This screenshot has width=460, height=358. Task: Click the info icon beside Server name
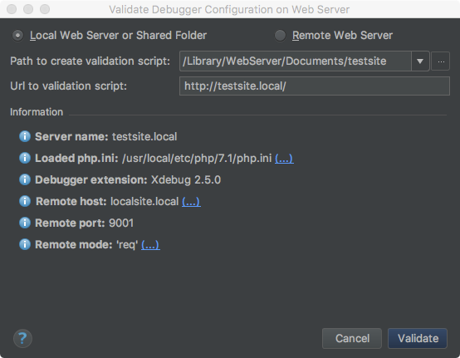(25, 136)
